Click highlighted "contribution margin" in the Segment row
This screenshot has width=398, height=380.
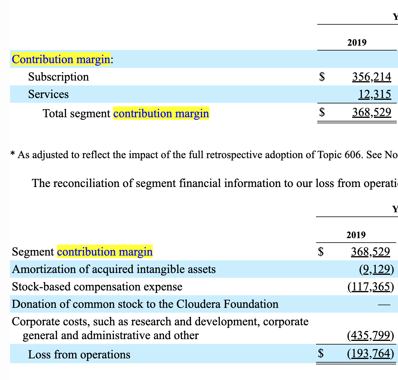105,252
